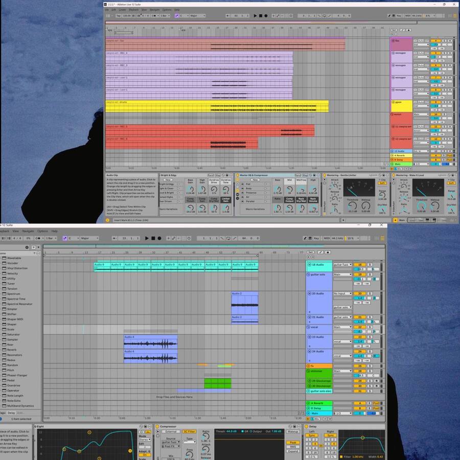Open the Help menu in lower window

55,231
